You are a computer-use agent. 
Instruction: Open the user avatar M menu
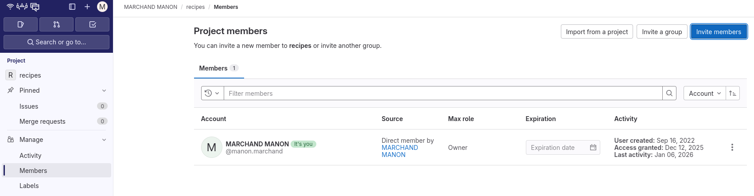(102, 7)
